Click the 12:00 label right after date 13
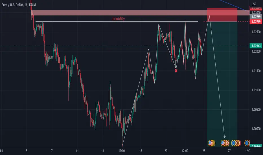Screen dimensions: 263x155 pos(122,151)
